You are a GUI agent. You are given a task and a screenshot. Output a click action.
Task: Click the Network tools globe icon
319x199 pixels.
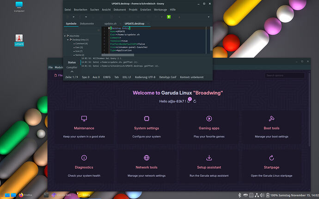147,158
